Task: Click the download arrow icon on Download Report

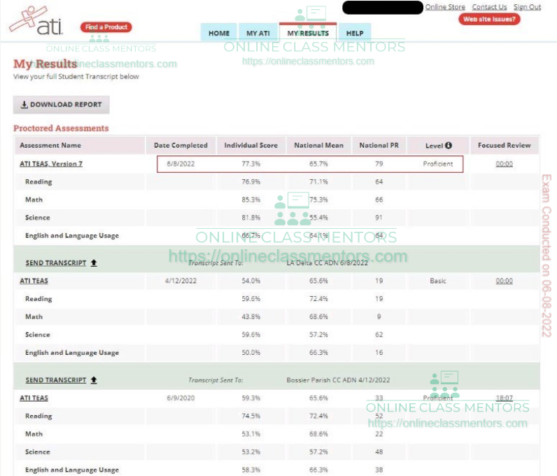Action: click(x=24, y=105)
